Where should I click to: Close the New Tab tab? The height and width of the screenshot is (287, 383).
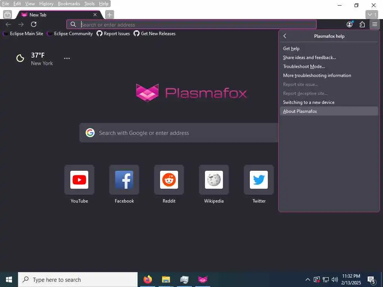point(95,15)
